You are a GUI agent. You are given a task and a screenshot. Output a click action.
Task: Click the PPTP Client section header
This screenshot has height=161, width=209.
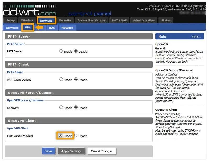79,64
